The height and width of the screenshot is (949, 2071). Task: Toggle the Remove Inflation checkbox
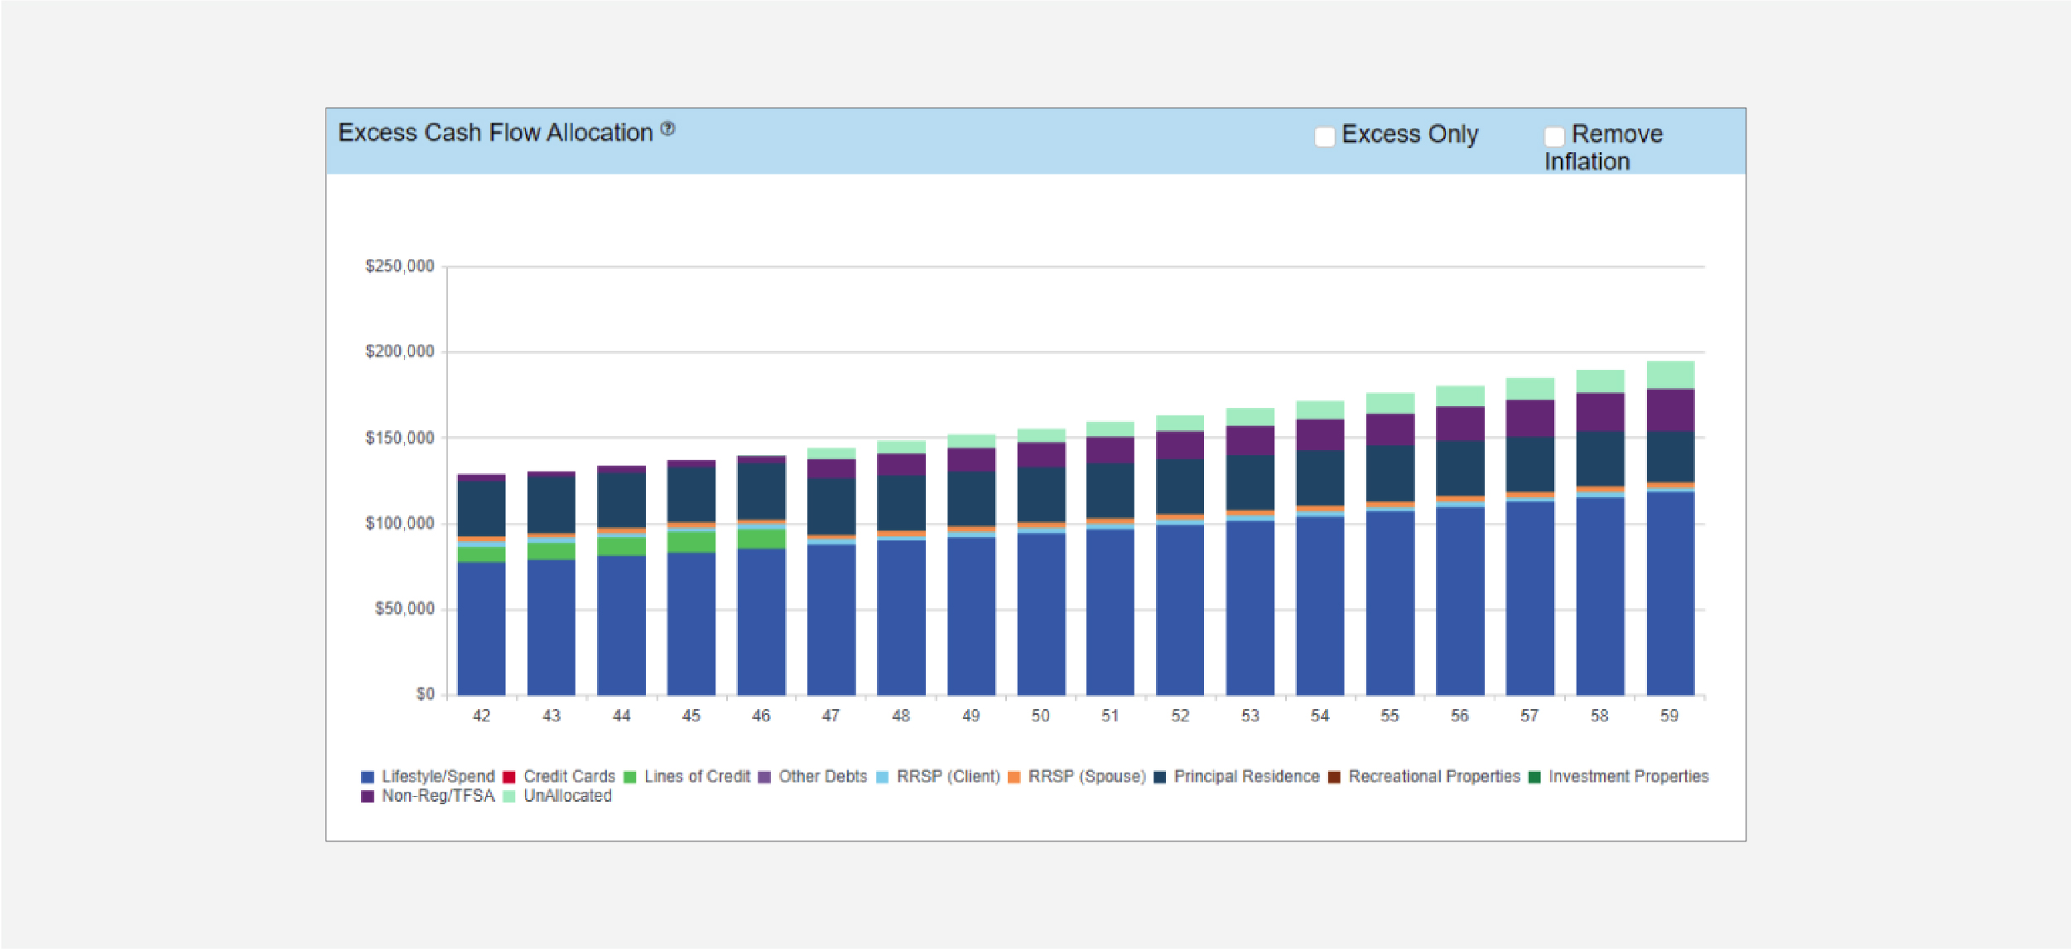point(1554,136)
